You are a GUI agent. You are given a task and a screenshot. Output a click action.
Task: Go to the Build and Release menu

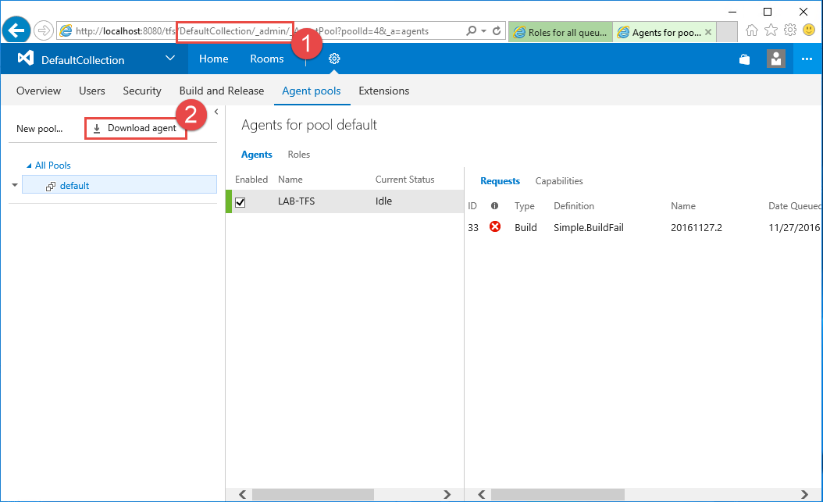tap(222, 91)
